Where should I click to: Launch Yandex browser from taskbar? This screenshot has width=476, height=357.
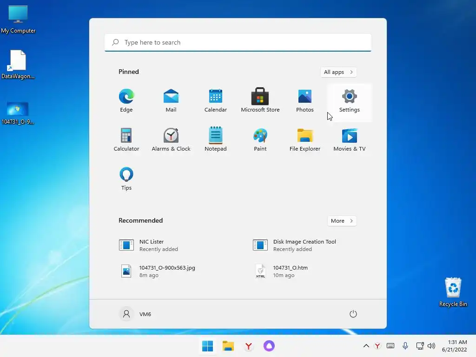coord(249,346)
